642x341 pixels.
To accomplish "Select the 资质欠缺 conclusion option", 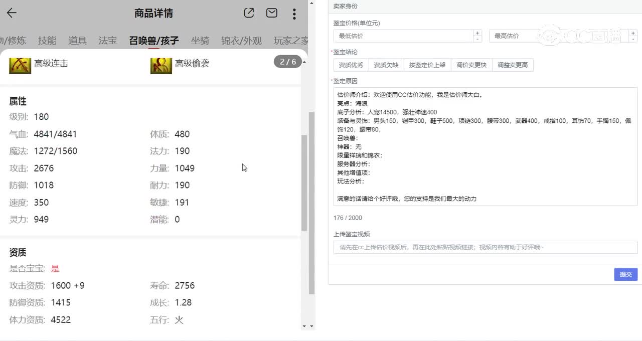I will coord(386,65).
